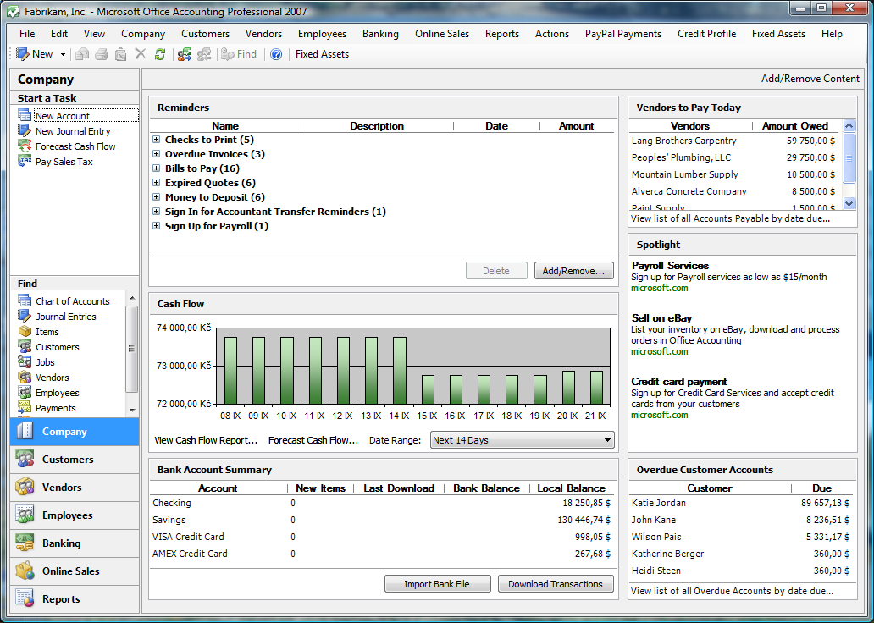Expand Sign In for Accountant Transfer Reminders
Image resolution: width=874 pixels, height=623 pixels.
[157, 212]
